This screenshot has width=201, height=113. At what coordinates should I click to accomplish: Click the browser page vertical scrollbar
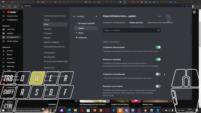(200, 35)
